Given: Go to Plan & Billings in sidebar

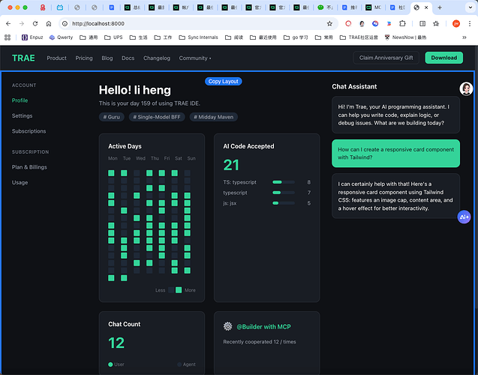Looking at the screenshot, I should click(30, 167).
